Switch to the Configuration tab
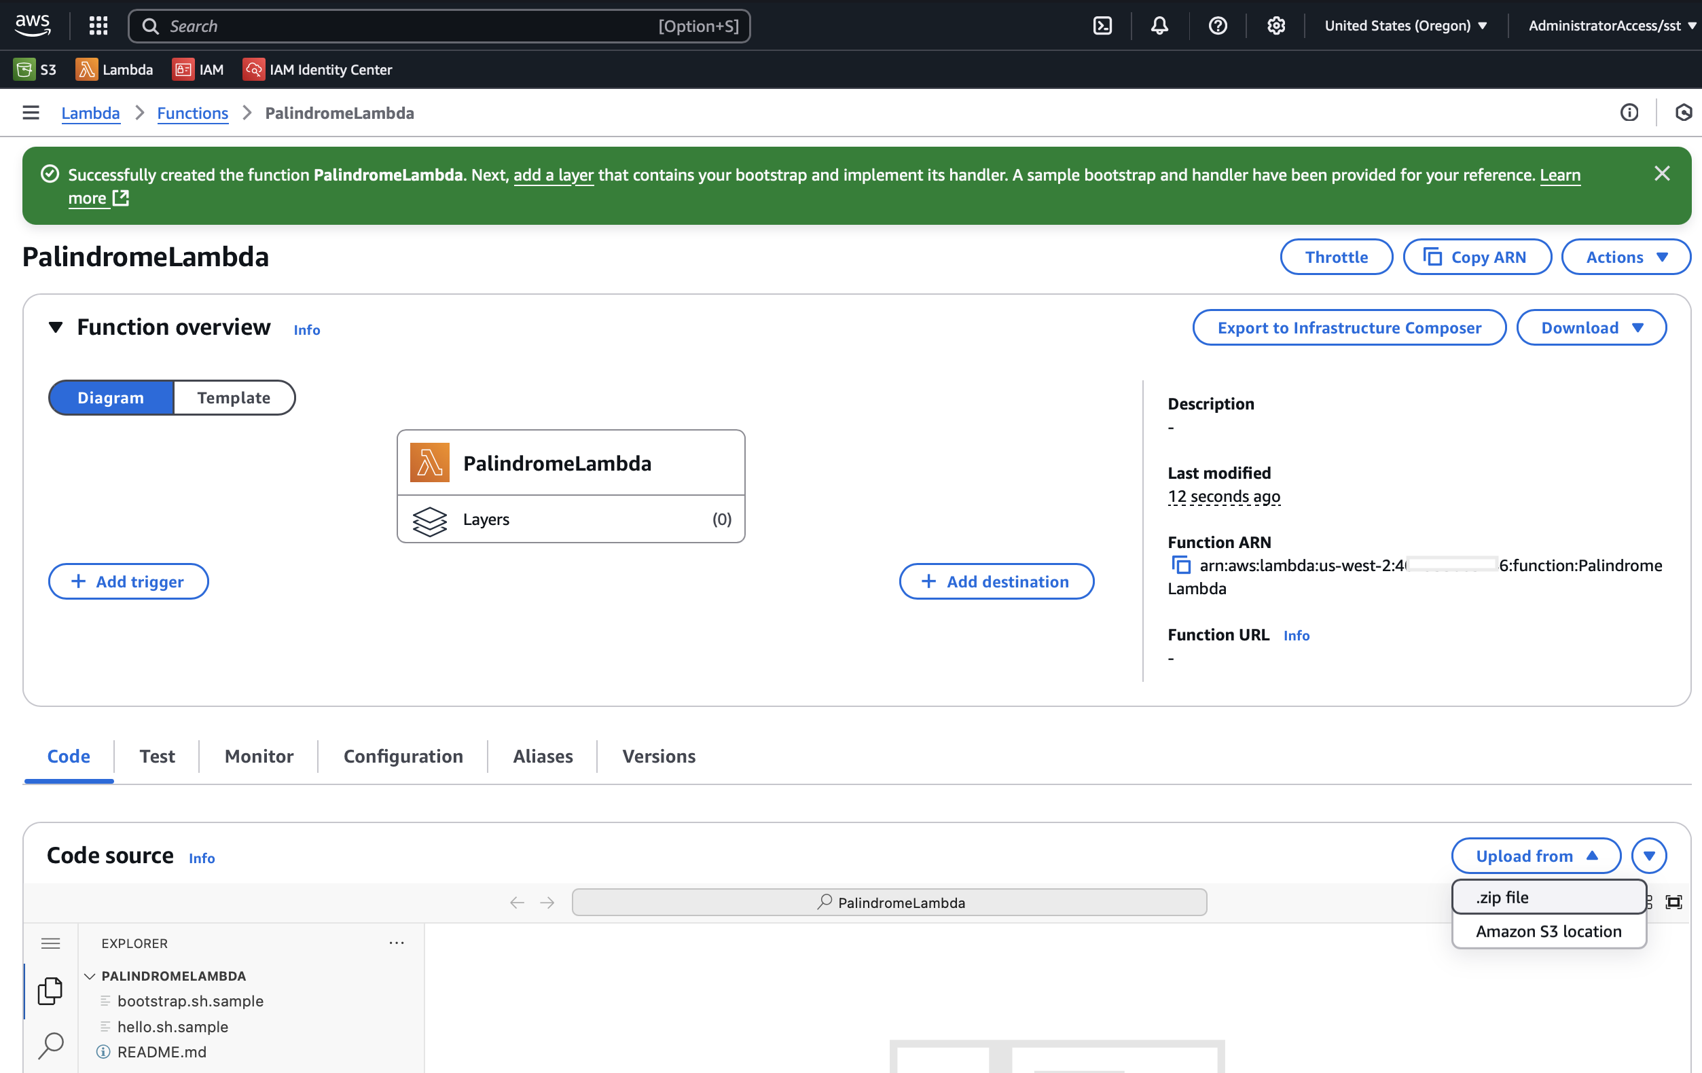Viewport: 1702px width, 1073px height. [x=403, y=757]
